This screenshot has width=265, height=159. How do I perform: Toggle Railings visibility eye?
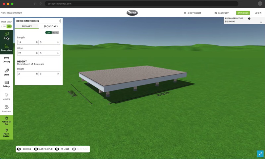click(57, 149)
